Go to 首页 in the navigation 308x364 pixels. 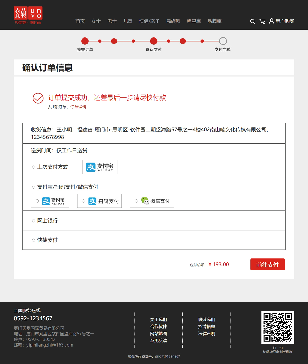[x=80, y=21]
